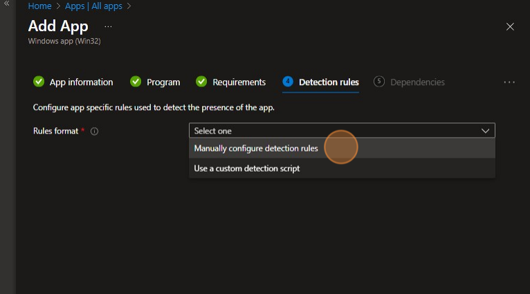
Task: Click the step 4 circle icon
Action: (x=288, y=82)
